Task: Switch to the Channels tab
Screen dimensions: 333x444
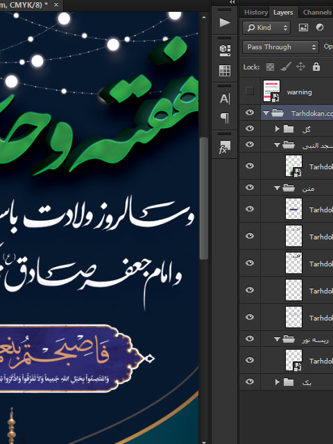Action: 317,12
